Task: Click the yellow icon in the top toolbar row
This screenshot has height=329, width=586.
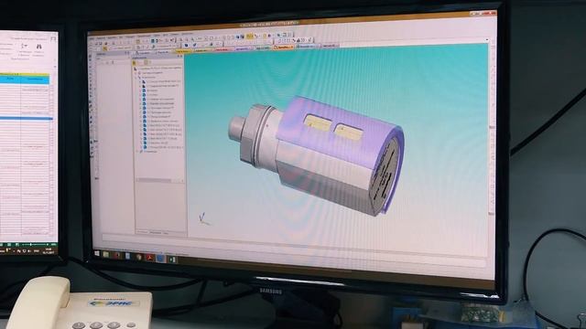Action: 250,36
